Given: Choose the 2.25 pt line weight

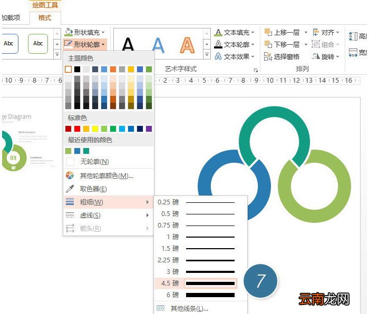Looking at the screenshot, I should 196,260.
